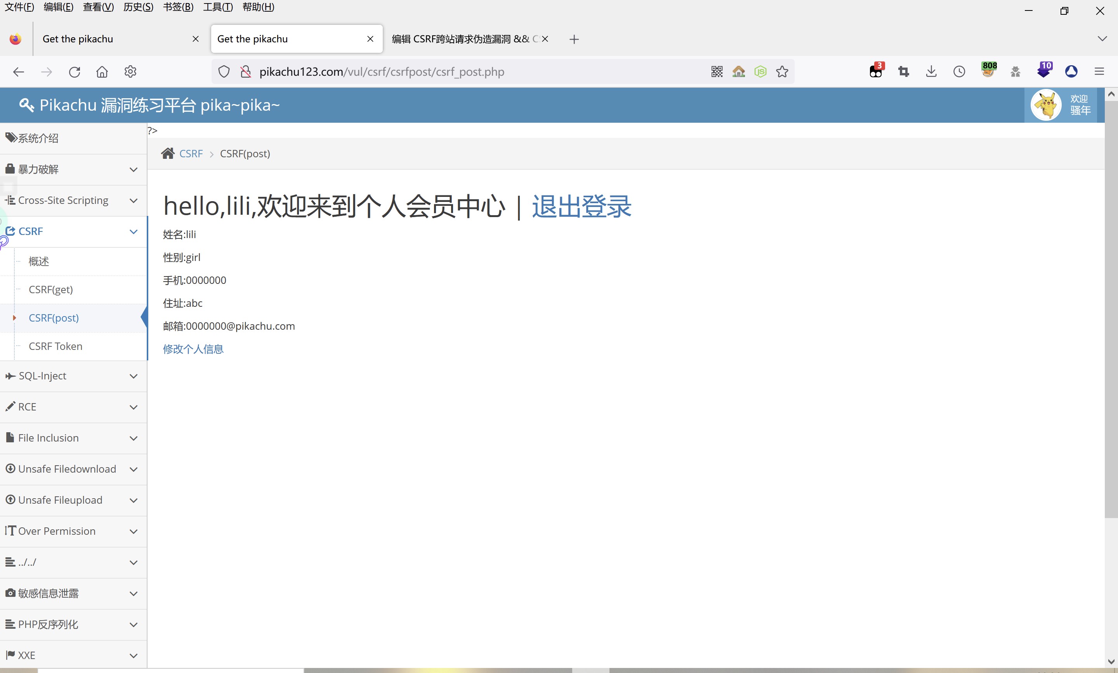Open the list all tabs dropdown
Viewport: 1118px width, 673px height.
[1102, 39]
